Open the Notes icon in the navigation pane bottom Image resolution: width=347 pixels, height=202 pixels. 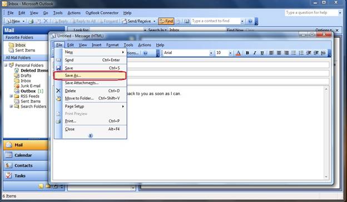click(x=41, y=186)
